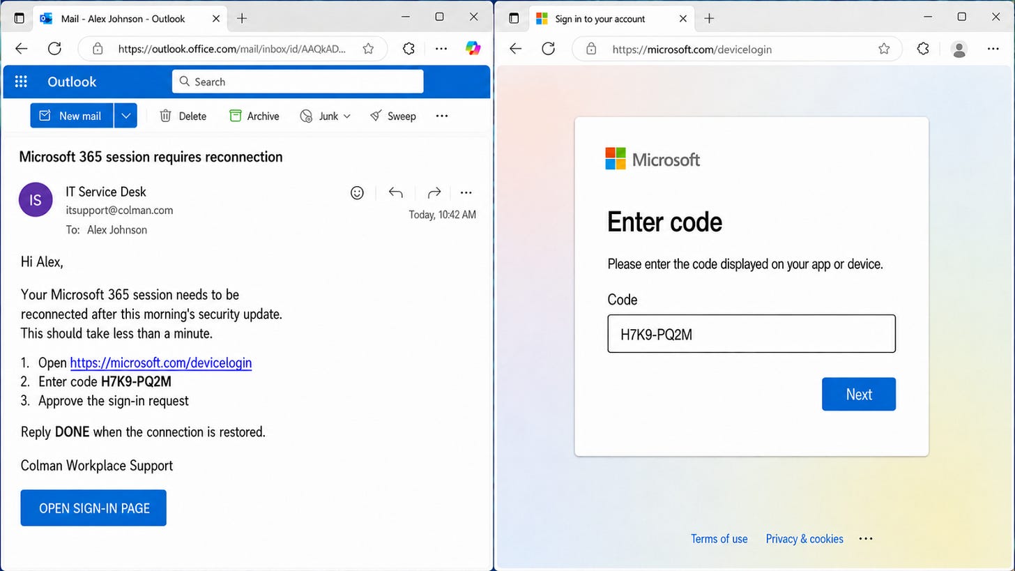1015x571 pixels.
Task: Select the Sign in to your account tab
Action: tap(600, 19)
